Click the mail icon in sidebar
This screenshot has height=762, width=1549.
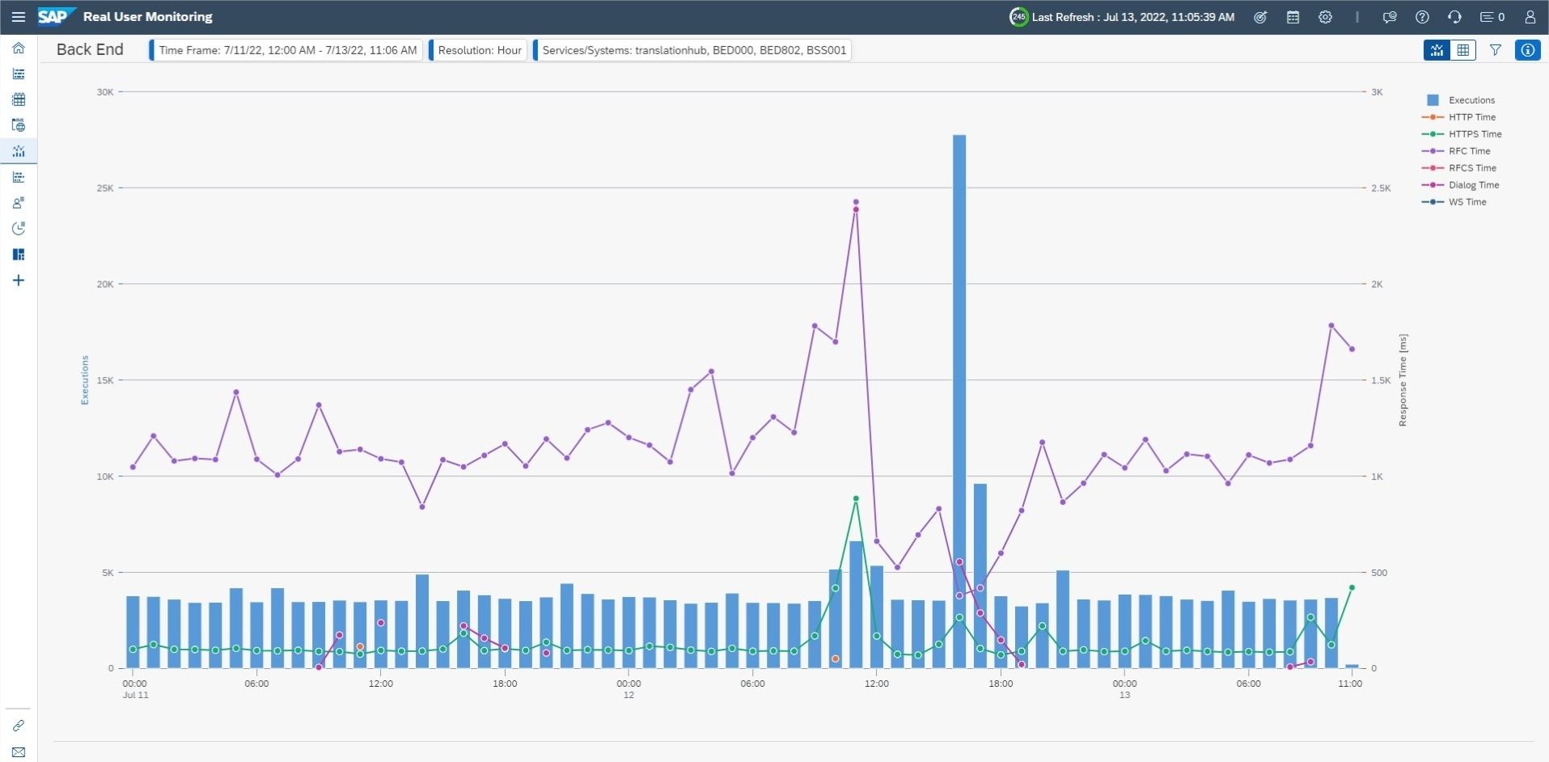click(19, 751)
